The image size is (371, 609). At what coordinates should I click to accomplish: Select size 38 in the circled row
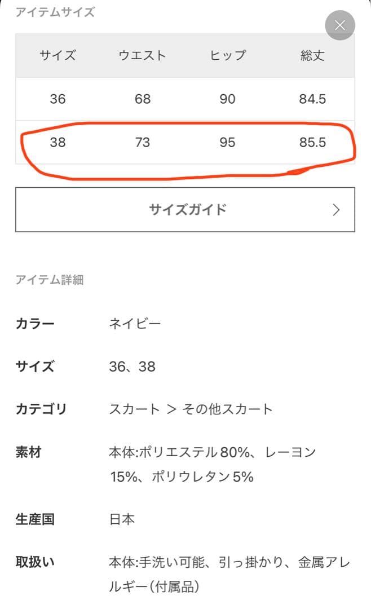pyautogui.click(x=58, y=142)
